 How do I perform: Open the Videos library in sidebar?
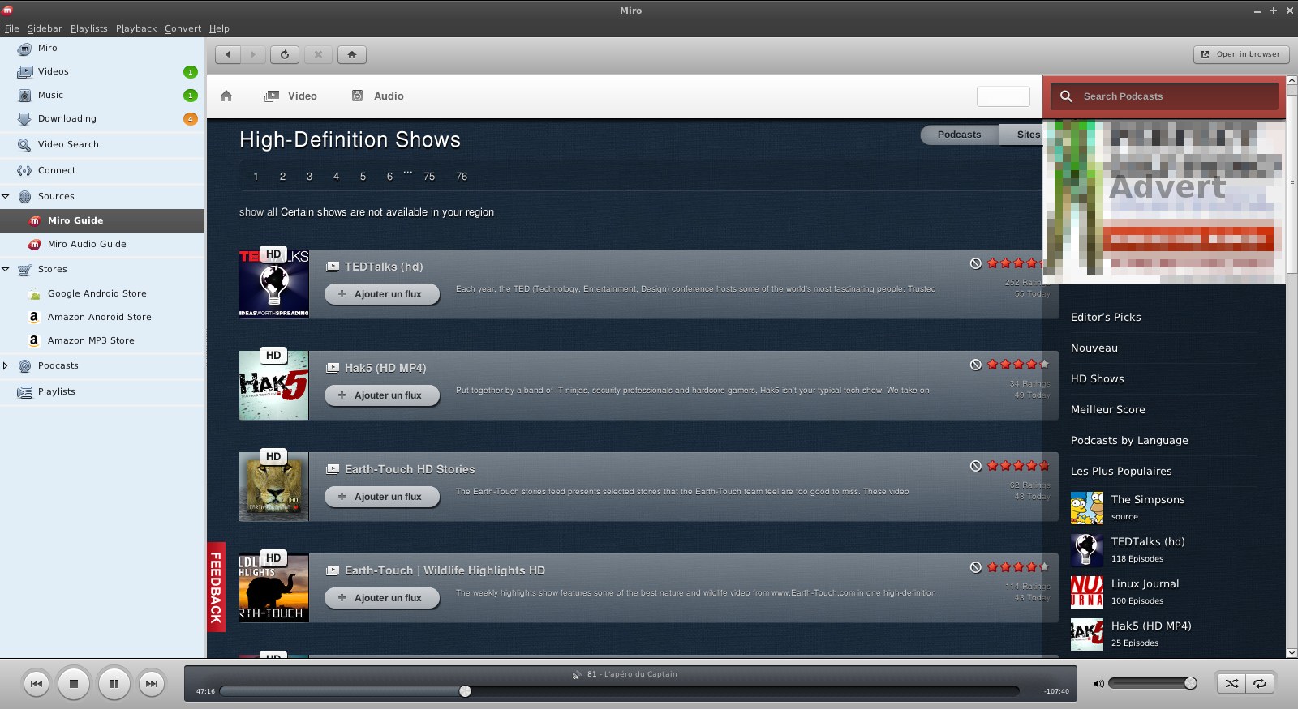102,71
